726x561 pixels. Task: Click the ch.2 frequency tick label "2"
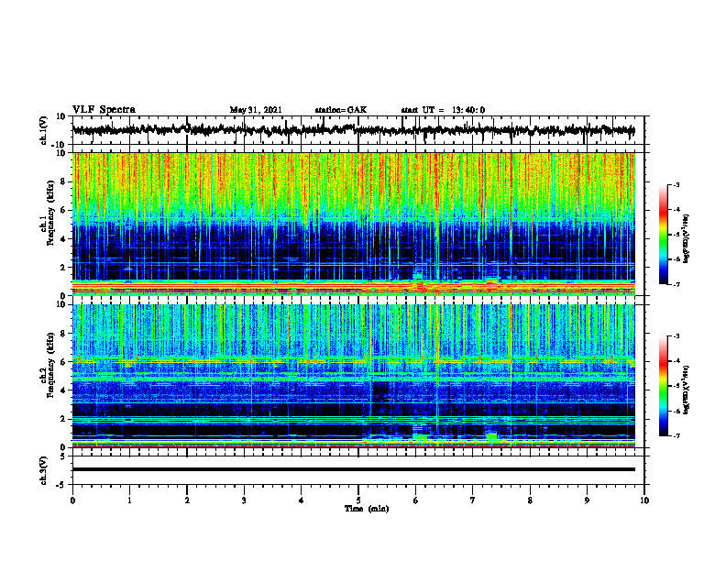pyautogui.click(x=63, y=419)
